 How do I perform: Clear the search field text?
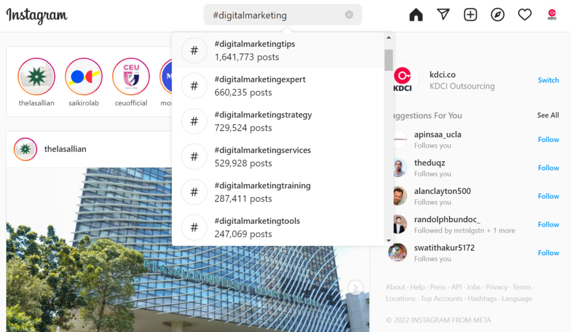pos(349,14)
